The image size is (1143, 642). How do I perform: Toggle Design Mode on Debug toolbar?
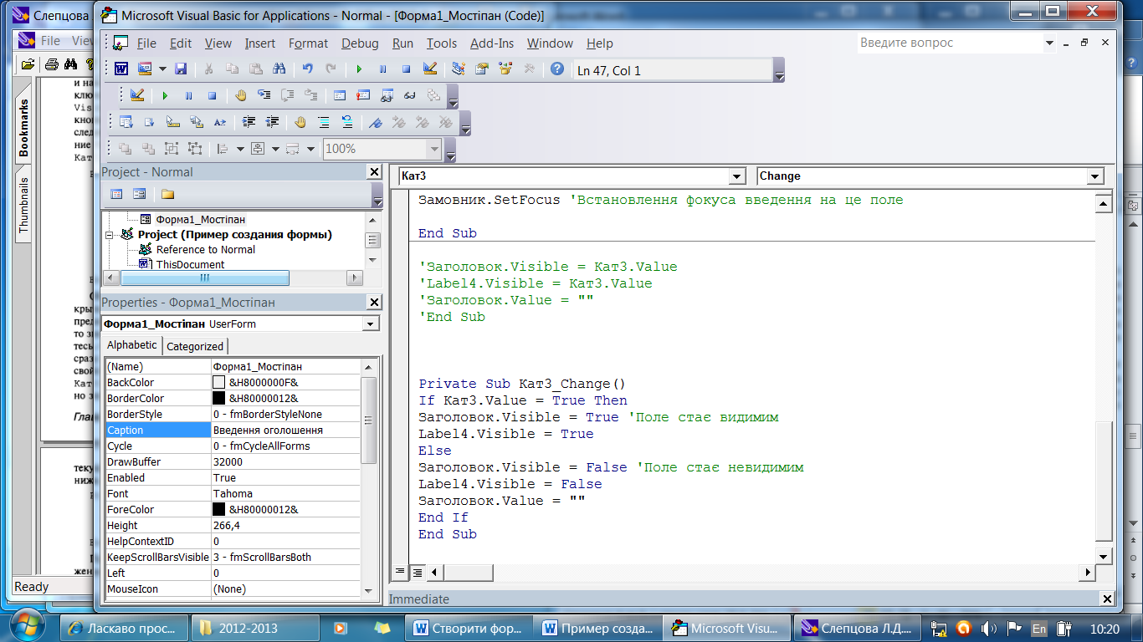137,95
